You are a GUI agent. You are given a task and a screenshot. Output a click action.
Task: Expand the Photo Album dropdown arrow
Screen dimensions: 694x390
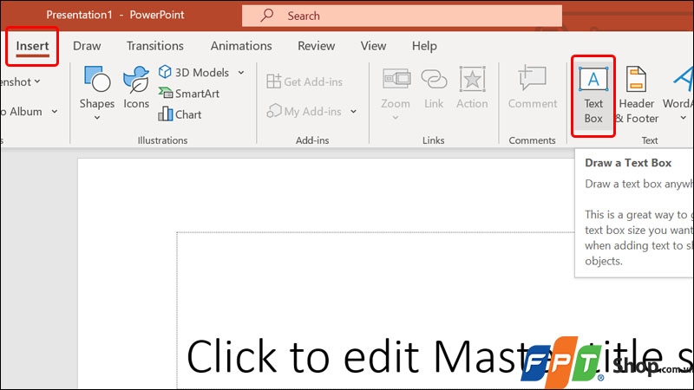tap(54, 112)
